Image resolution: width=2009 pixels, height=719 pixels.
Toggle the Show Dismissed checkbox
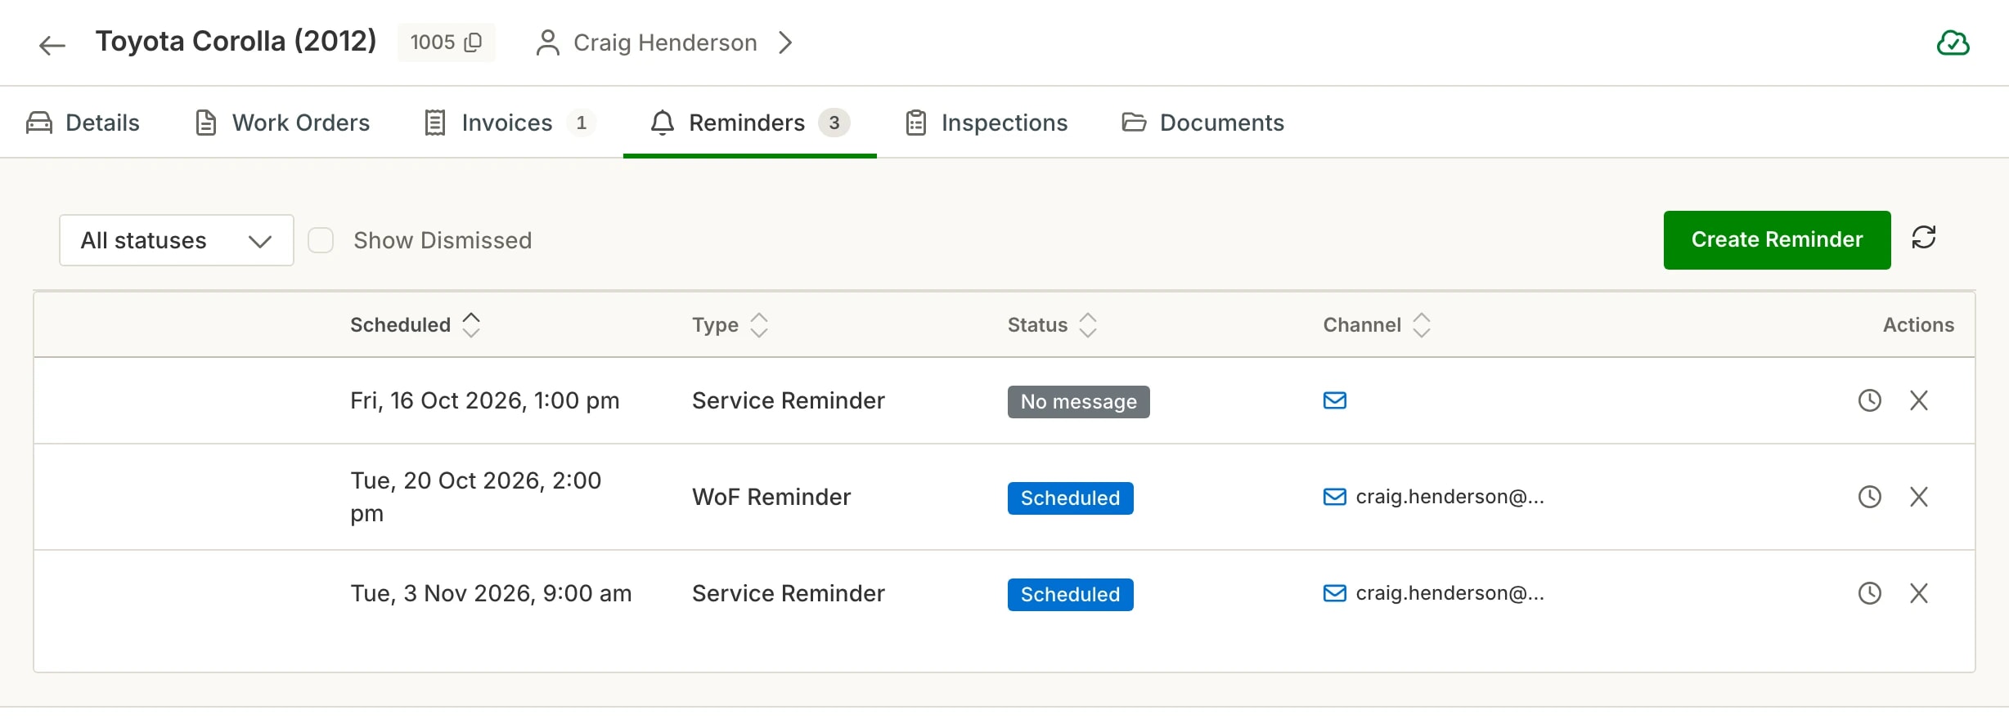tap(321, 240)
